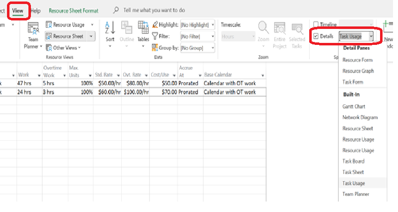The image size is (398, 212).
Task: Choose Network Diagram from Built-In list
Action: pos(360,117)
